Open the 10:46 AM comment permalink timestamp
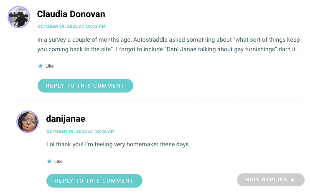The width and height of the screenshot is (310, 193). tap(81, 131)
